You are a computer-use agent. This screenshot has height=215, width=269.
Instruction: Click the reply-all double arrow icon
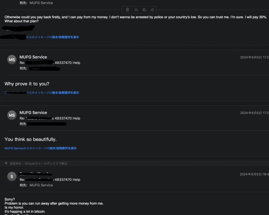[144, 10]
